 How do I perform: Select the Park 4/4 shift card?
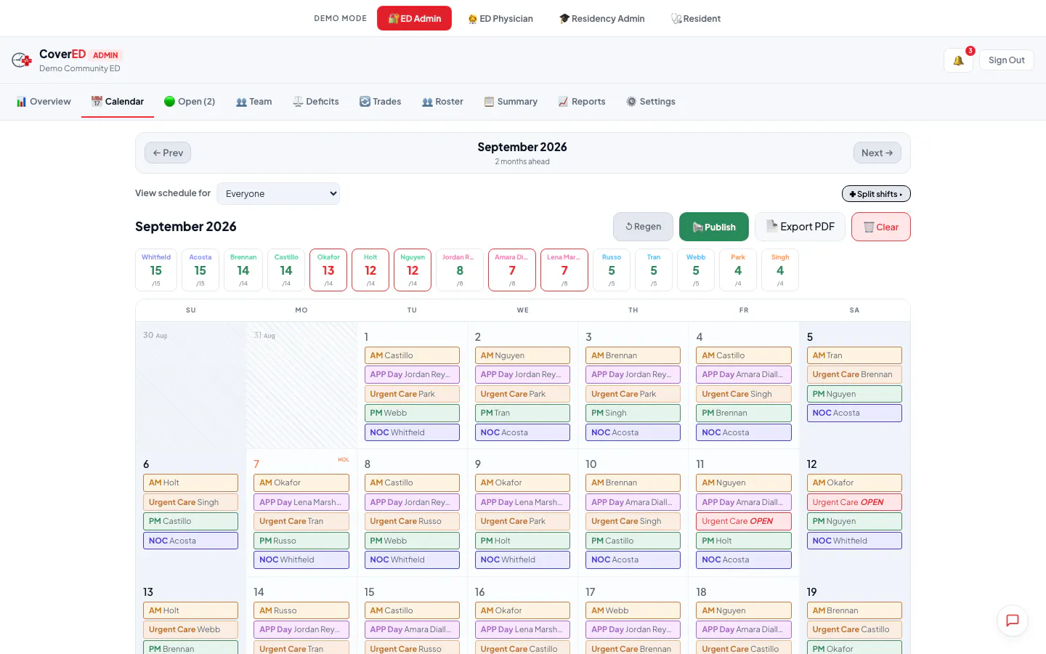point(738,270)
